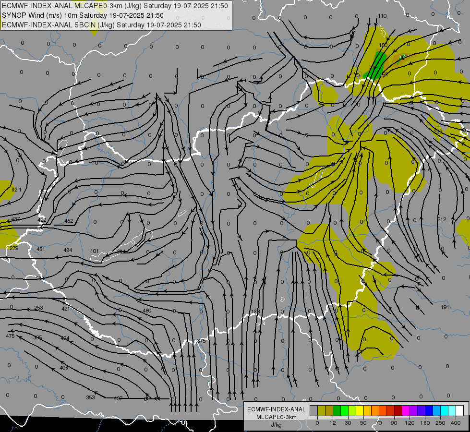Click the map value 253
This screenshot has height=432, width=470.
[39, 308]
